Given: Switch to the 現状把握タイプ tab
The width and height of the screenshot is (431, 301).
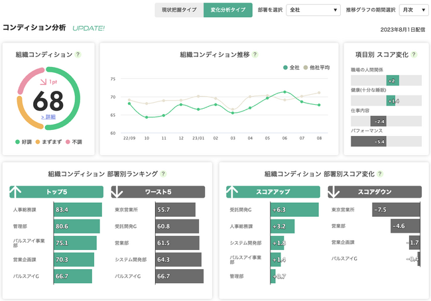Looking at the screenshot, I should [x=179, y=10].
